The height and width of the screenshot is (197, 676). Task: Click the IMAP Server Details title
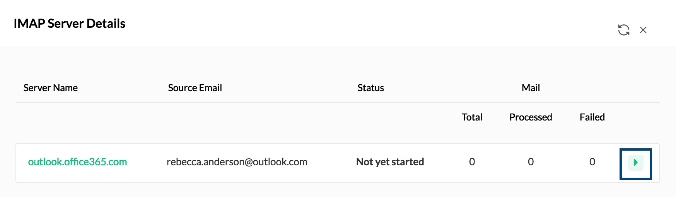click(x=70, y=24)
